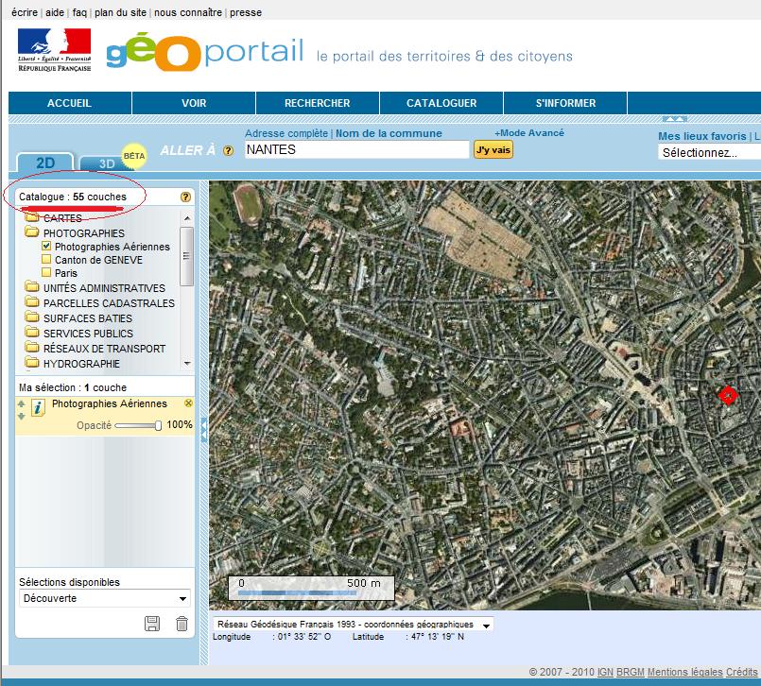Remove Photographies Aériennes layer from selection
Image resolution: width=761 pixels, height=686 pixels.
[187, 403]
